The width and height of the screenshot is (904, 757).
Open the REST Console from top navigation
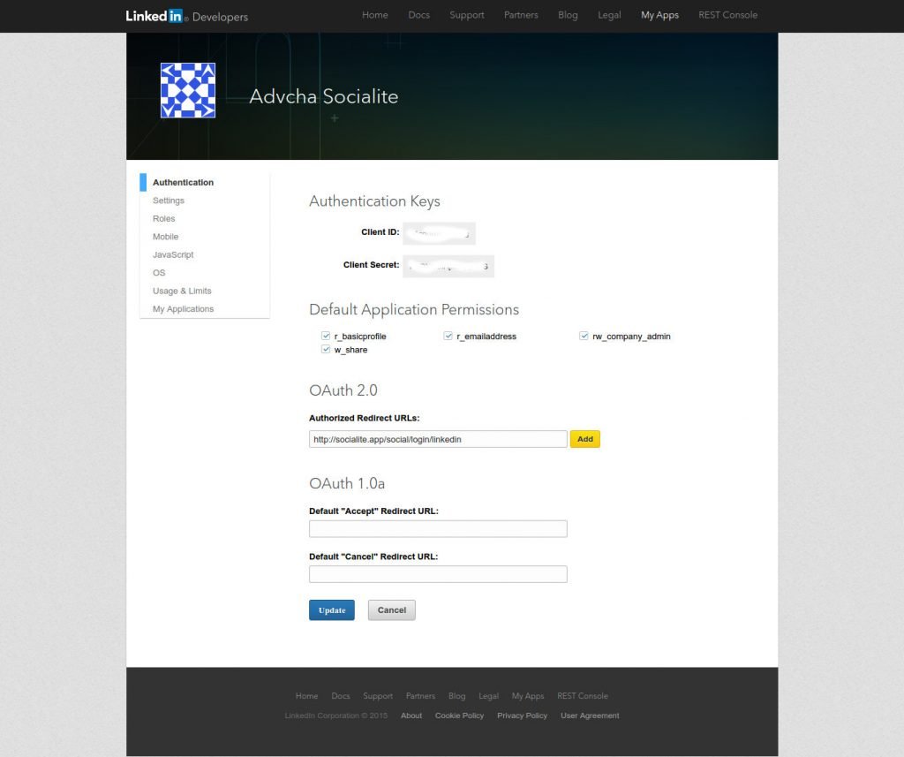tap(727, 15)
